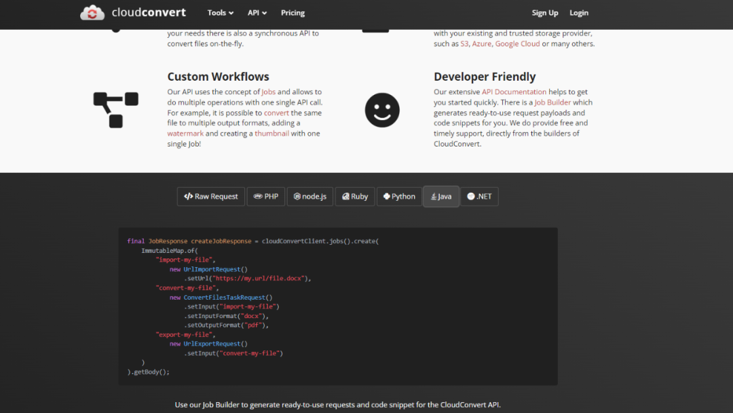
Task: Select the Python code tab
Action: pos(399,196)
